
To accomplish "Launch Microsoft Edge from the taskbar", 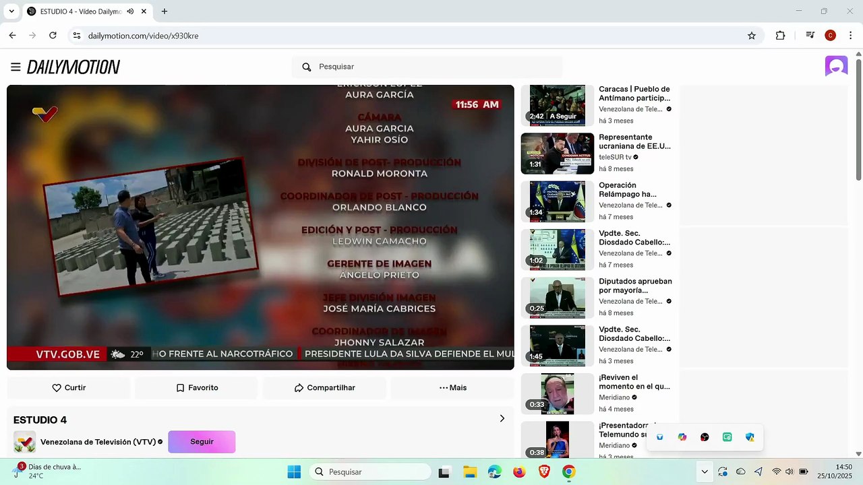I will pos(495,472).
